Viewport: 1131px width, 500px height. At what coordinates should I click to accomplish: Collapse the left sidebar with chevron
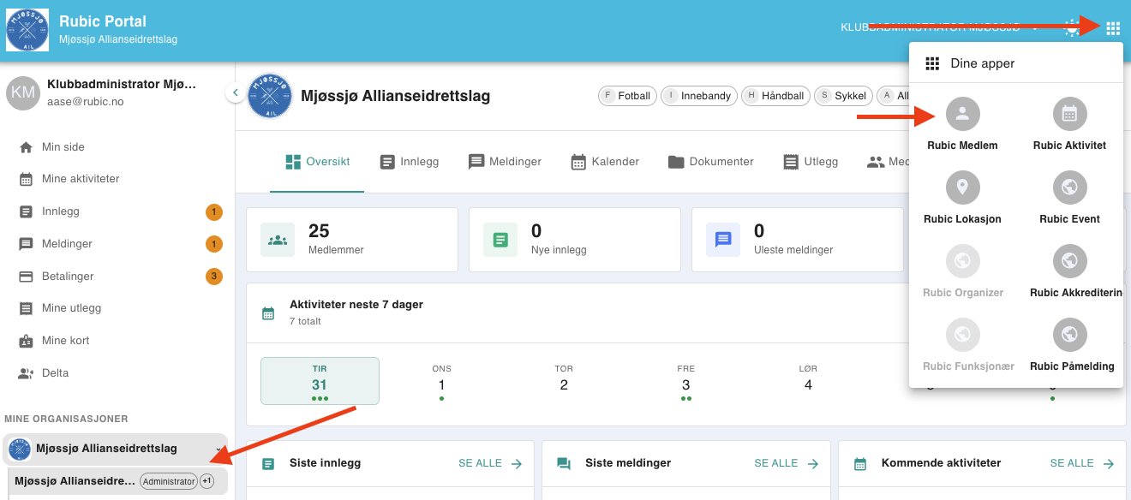point(235,92)
